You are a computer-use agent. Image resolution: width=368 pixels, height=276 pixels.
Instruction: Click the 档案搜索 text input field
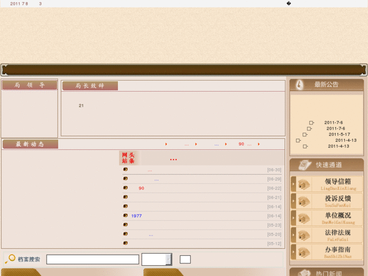93,259
